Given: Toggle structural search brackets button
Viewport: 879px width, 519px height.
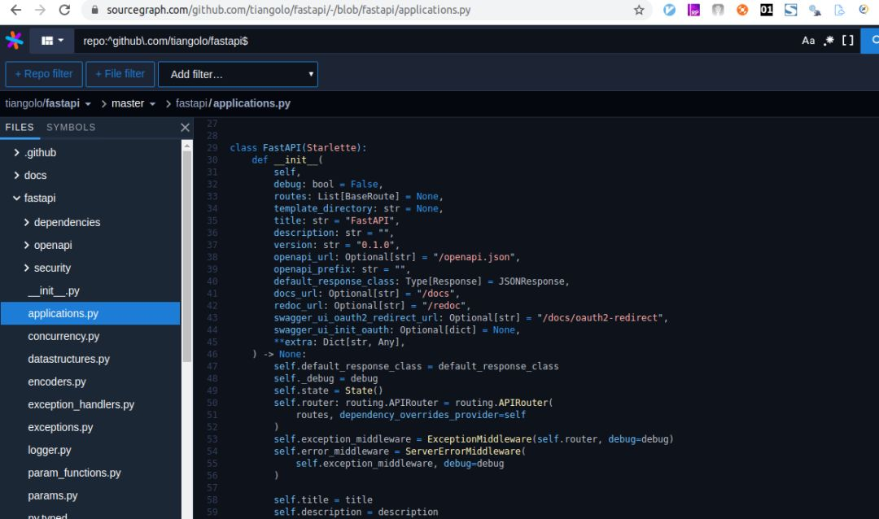Looking at the screenshot, I should pyautogui.click(x=847, y=41).
